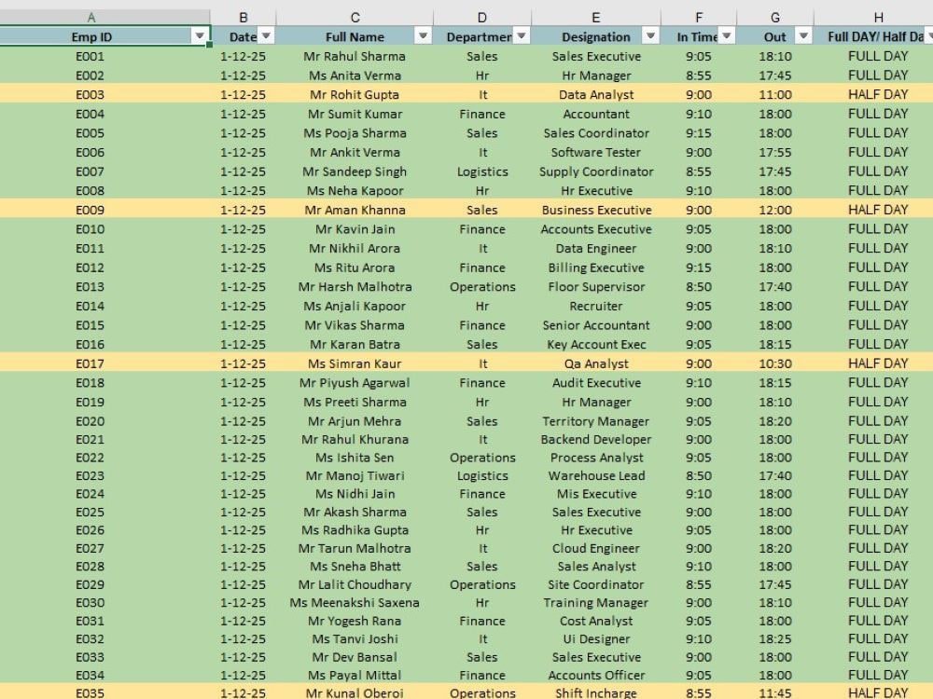Select the Territory Manager cell
This screenshot has width=933, height=699.
pos(595,421)
